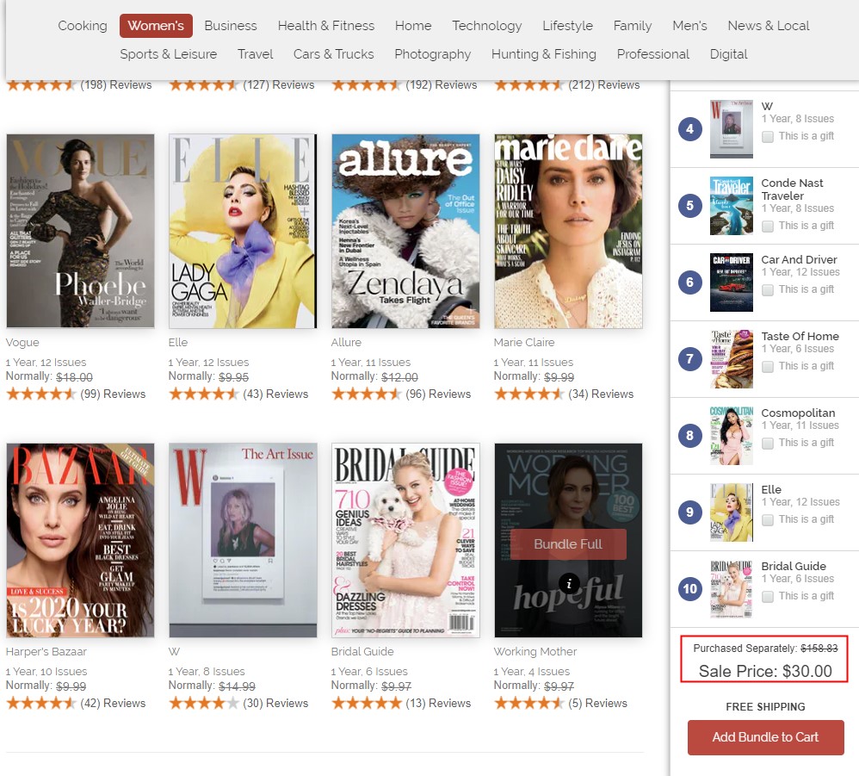Click bundle slot number 7 badge
859x776 pixels.
point(689,359)
